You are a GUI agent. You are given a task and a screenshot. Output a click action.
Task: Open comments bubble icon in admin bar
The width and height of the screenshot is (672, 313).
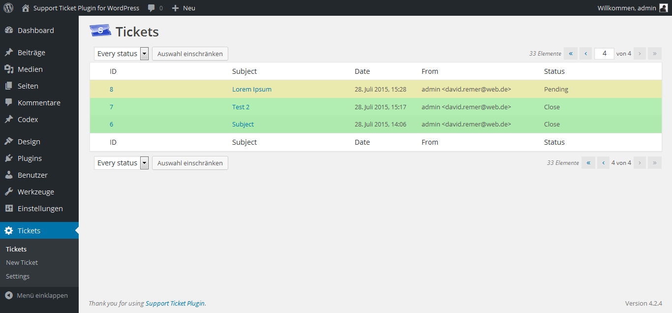click(152, 8)
